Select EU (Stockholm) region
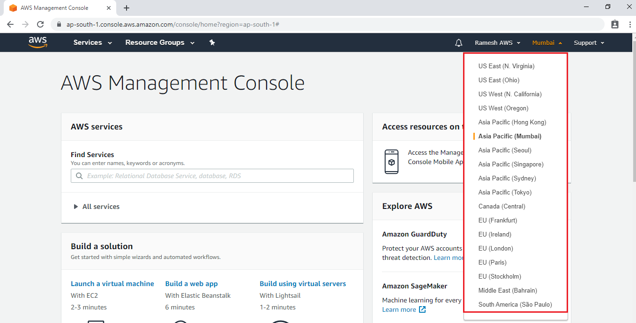 tap(500, 276)
